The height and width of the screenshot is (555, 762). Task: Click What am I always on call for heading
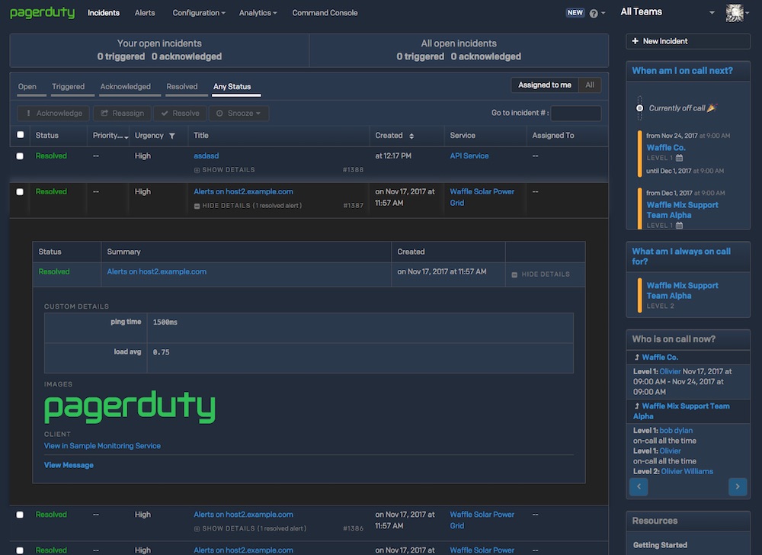point(680,256)
